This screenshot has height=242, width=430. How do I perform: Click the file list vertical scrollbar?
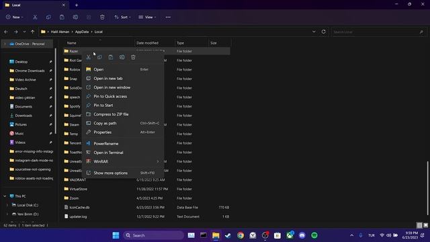428,188
